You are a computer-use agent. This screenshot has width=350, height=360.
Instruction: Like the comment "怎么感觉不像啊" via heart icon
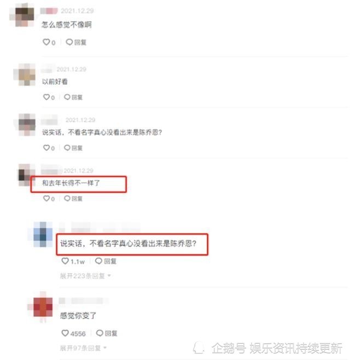(x=46, y=42)
